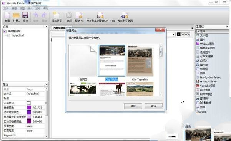This screenshot has height=141, width=231.
Task: Choose the City Traveller template thumbnail
Action: 140,61
